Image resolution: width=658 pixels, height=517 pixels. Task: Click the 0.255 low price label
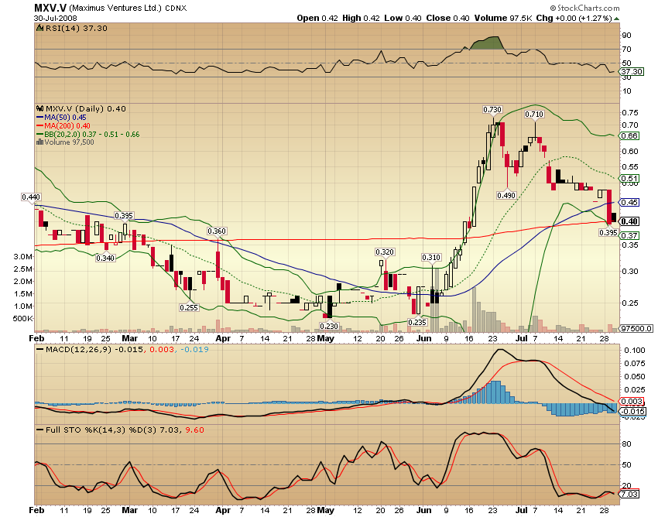pos(189,307)
